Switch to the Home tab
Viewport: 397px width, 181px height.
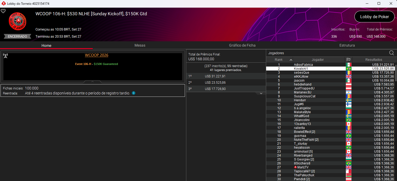click(x=46, y=46)
